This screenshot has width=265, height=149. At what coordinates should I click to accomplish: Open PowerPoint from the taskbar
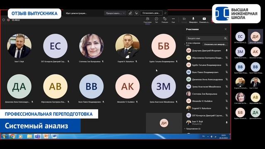pos(46,136)
